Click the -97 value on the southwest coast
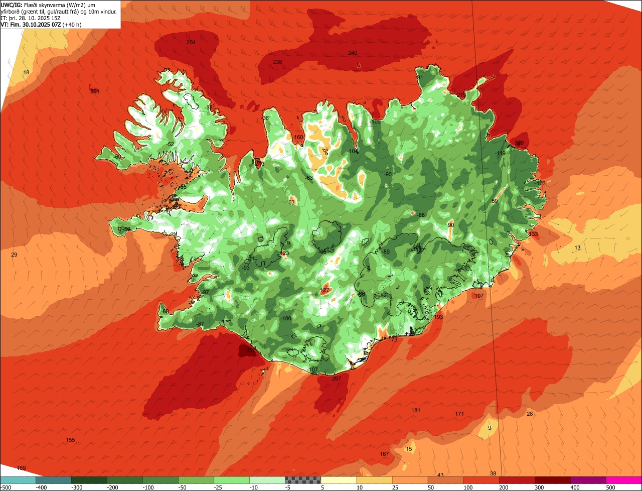 pyautogui.click(x=205, y=293)
